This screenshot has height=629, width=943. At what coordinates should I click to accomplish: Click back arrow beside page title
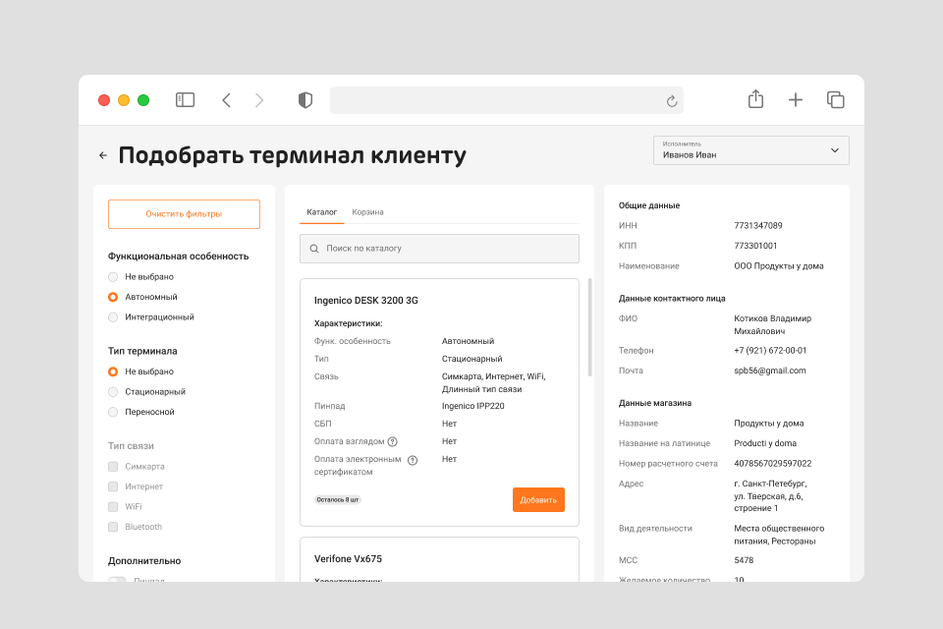(103, 155)
